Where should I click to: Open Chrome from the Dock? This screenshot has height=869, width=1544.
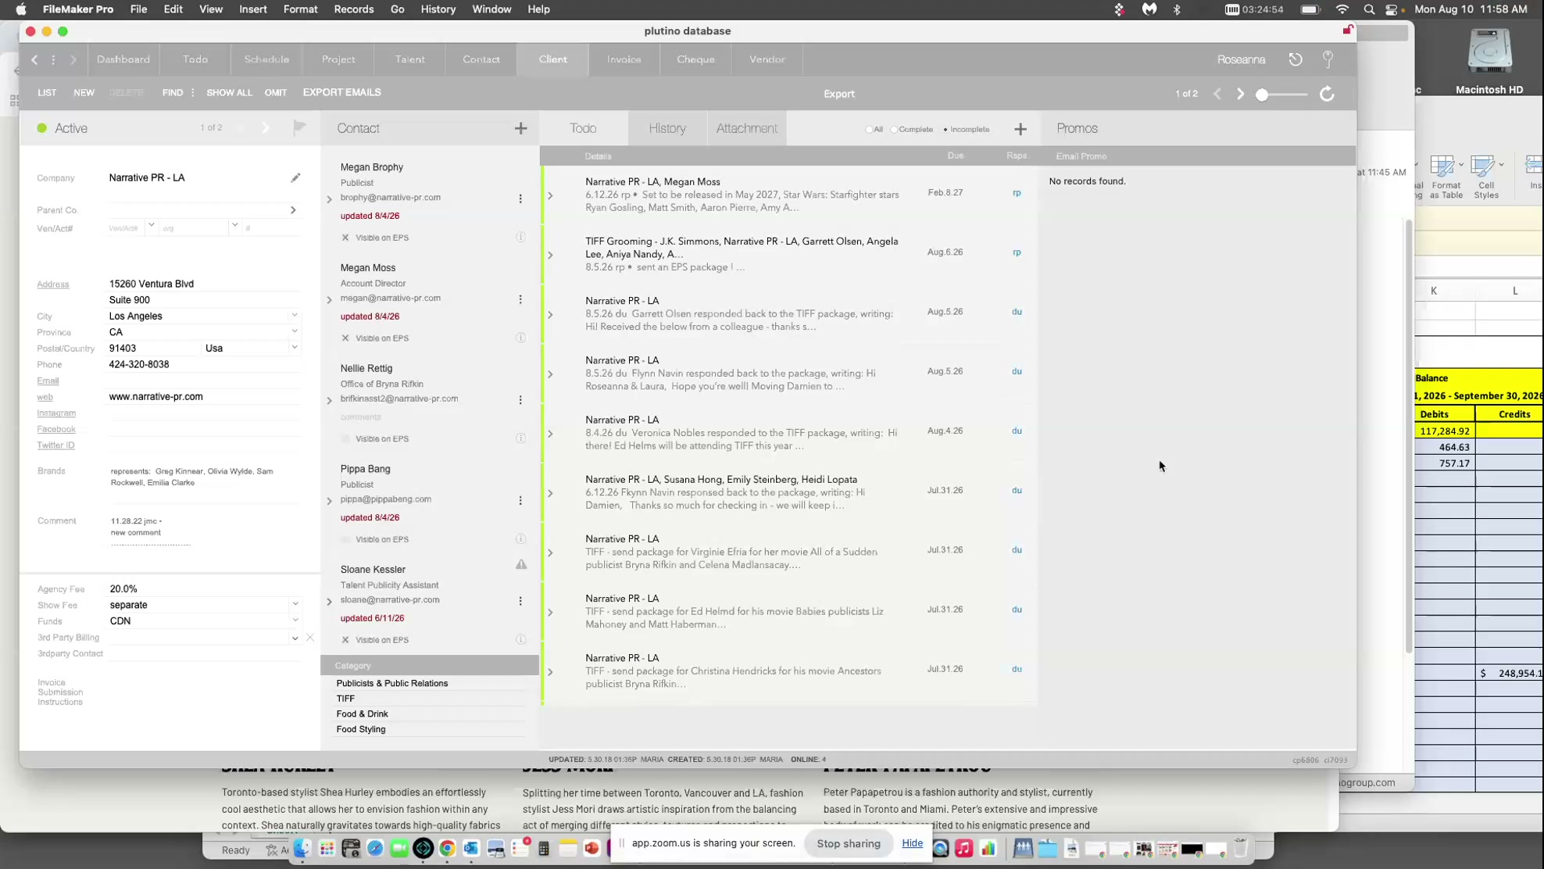click(447, 849)
